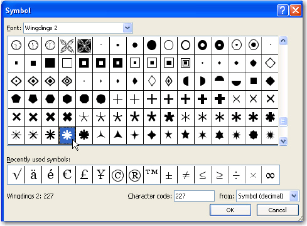The height and width of the screenshot is (226, 307).
Task: Insert the faint multiplication × recent symbol
Action: point(253,175)
